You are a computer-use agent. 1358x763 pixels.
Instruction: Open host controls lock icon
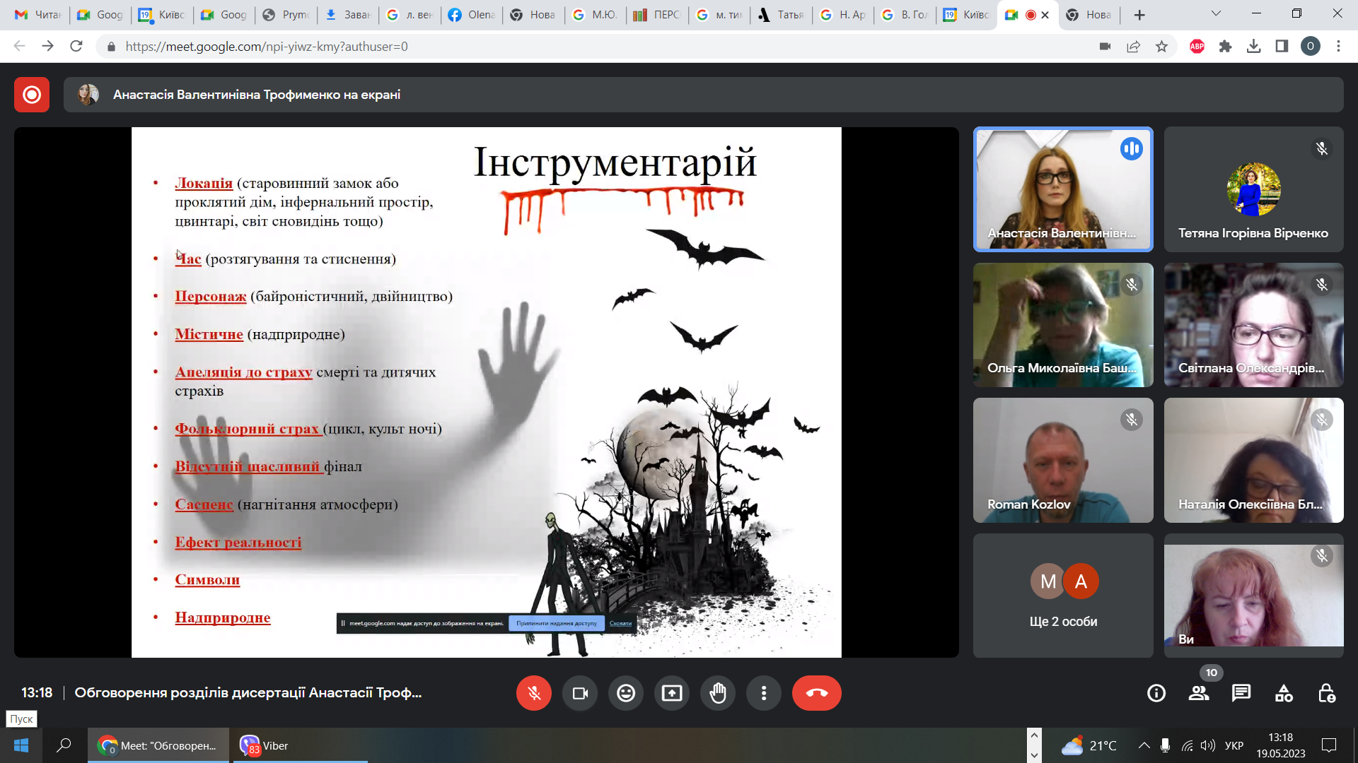1326,693
